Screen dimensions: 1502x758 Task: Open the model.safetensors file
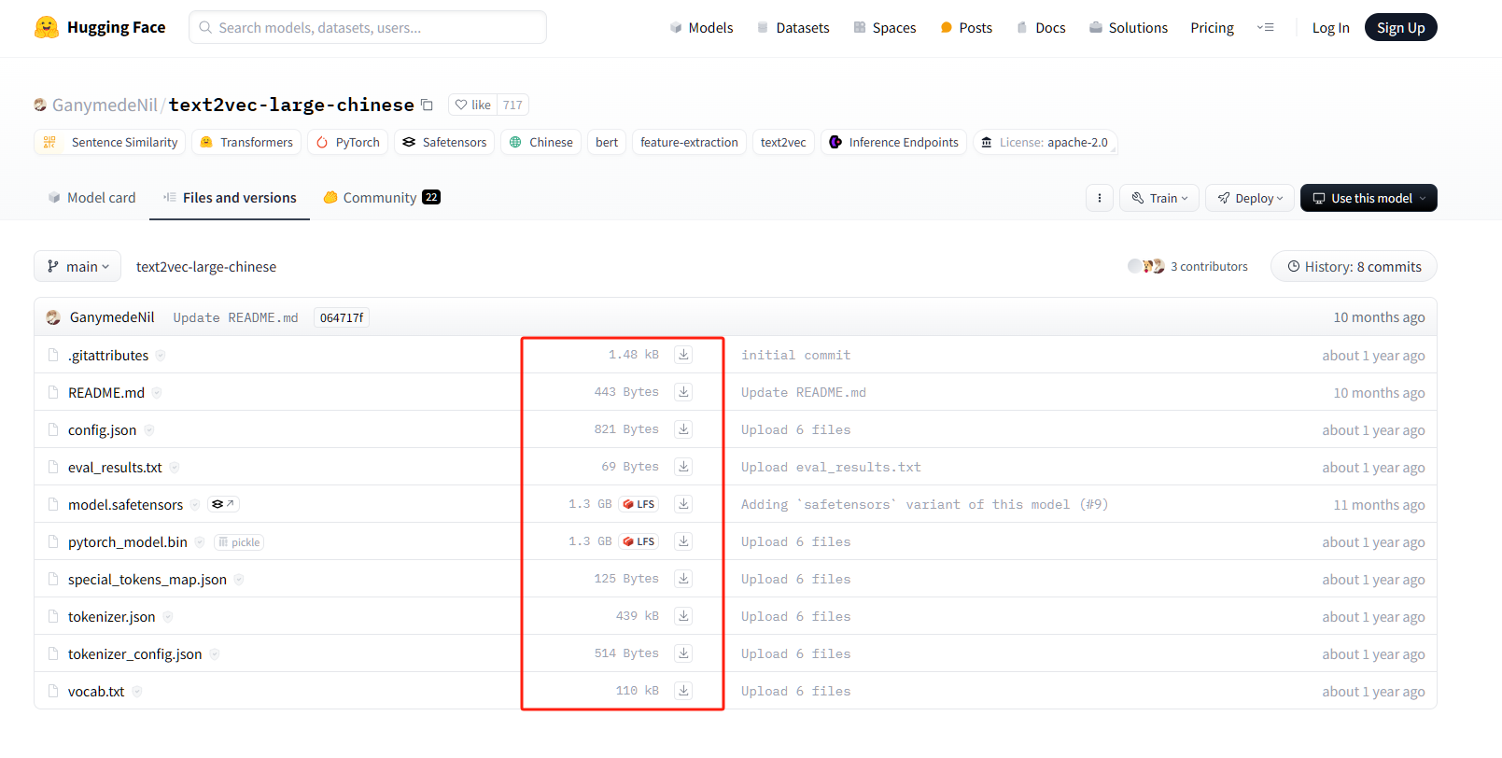click(125, 505)
